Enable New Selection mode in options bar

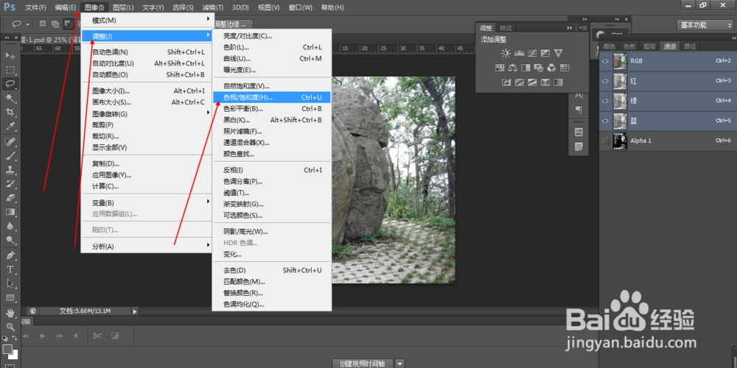coord(42,24)
